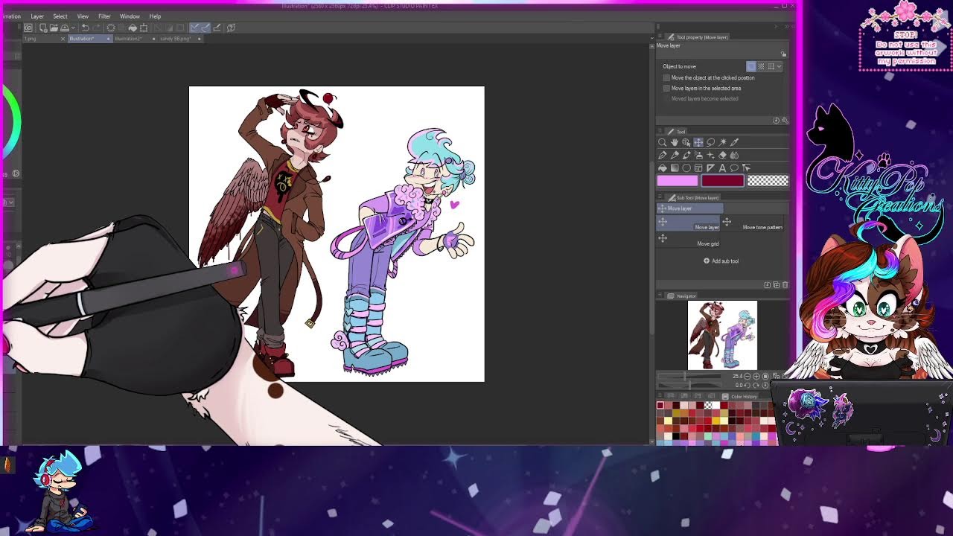Select the Airbrush tool
Viewport: 953px width, 536px height.
698,155
